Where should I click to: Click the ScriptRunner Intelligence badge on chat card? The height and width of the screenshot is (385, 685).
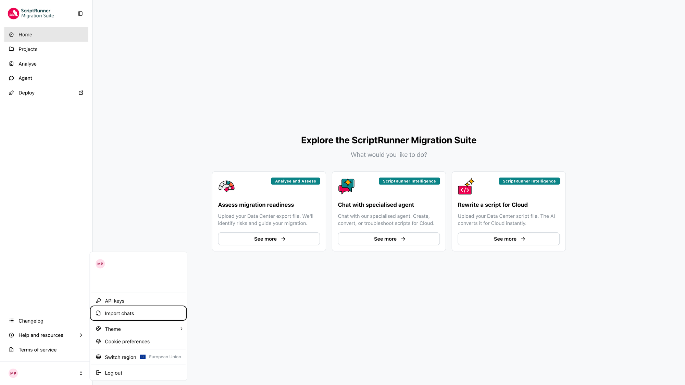[x=409, y=181]
